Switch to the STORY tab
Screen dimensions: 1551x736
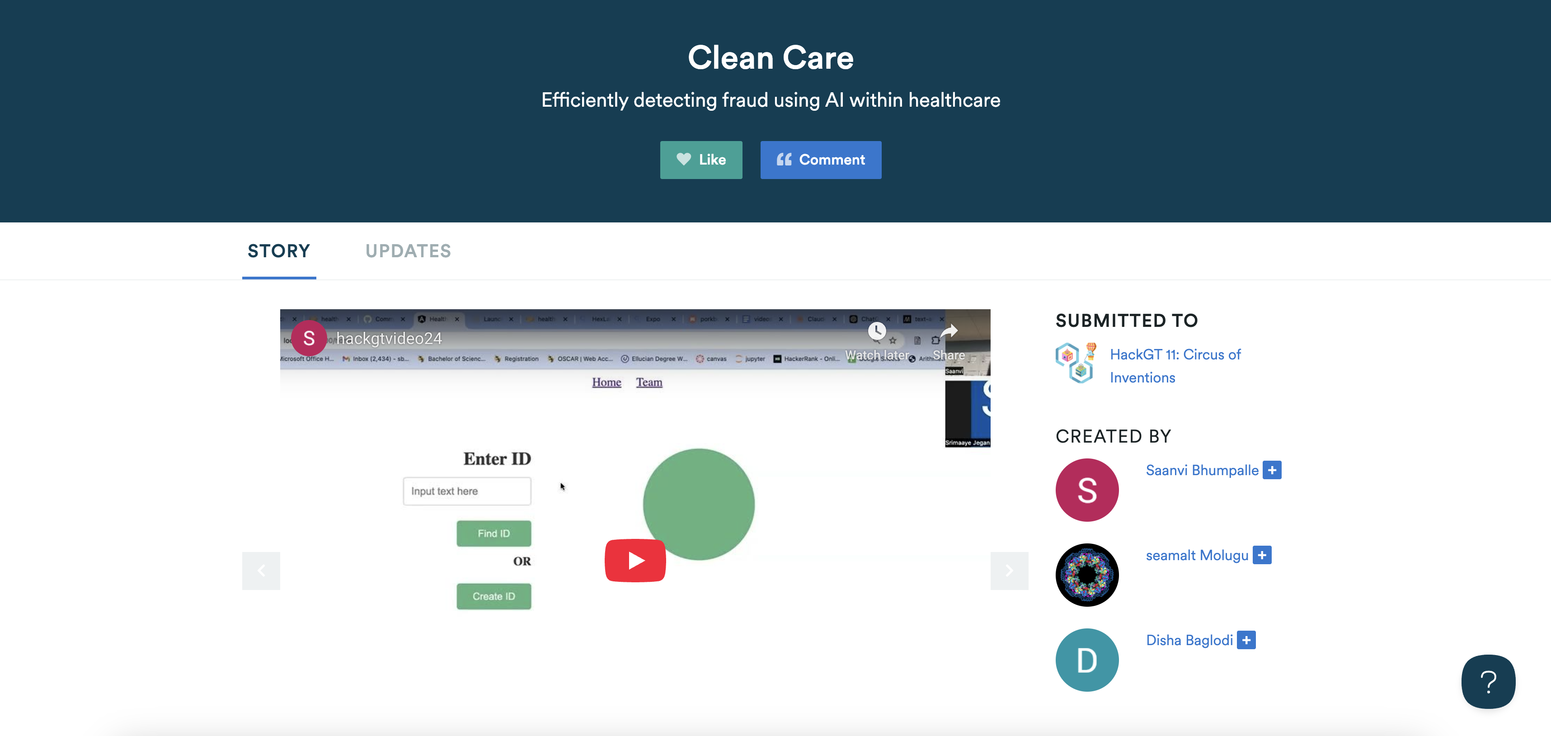[279, 251]
